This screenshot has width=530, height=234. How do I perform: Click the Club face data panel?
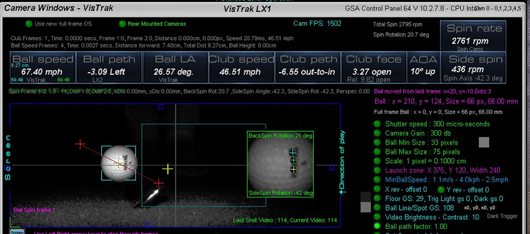coord(374,68)
